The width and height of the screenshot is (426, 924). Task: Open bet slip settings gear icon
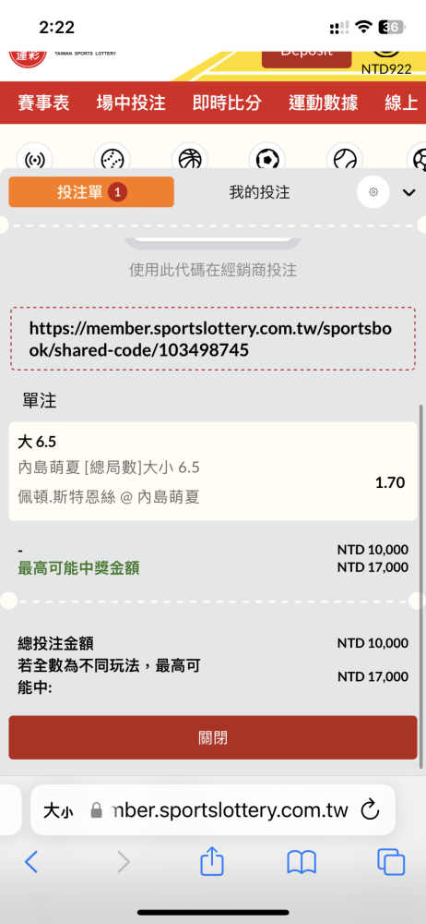[373, 192]
